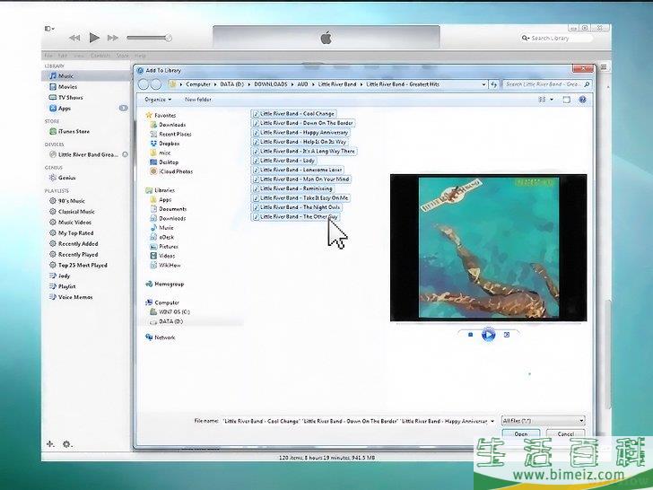The width and height of the screenshot is (653, 490).
Task: Play the preview in the dialog pane
Action: [x=488, y=335]
